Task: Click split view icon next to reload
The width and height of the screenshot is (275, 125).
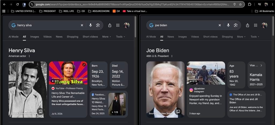Action: tap(24, 4)
